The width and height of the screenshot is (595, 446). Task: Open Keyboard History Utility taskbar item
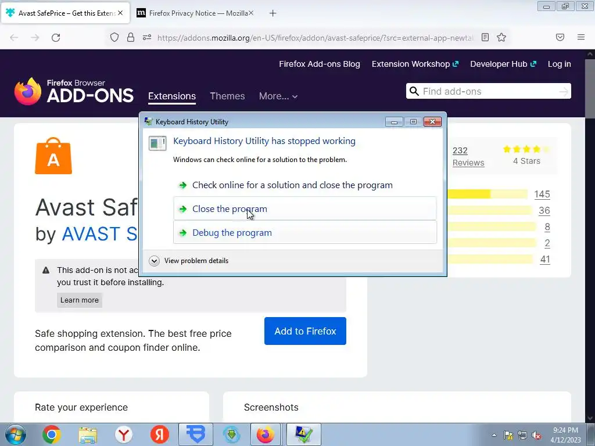303,434
